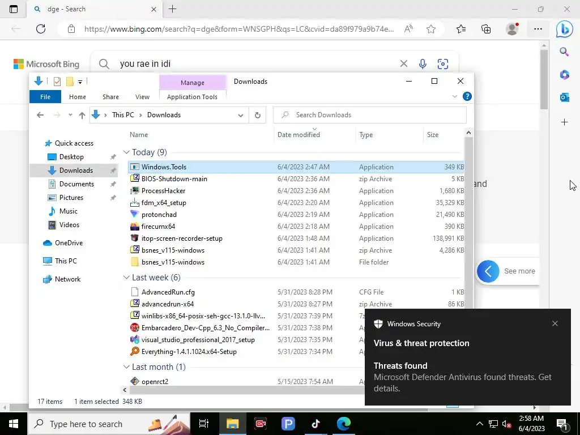Click the Edge address bar URL
This screenshot has height=435, width=580.
point(239,29)
